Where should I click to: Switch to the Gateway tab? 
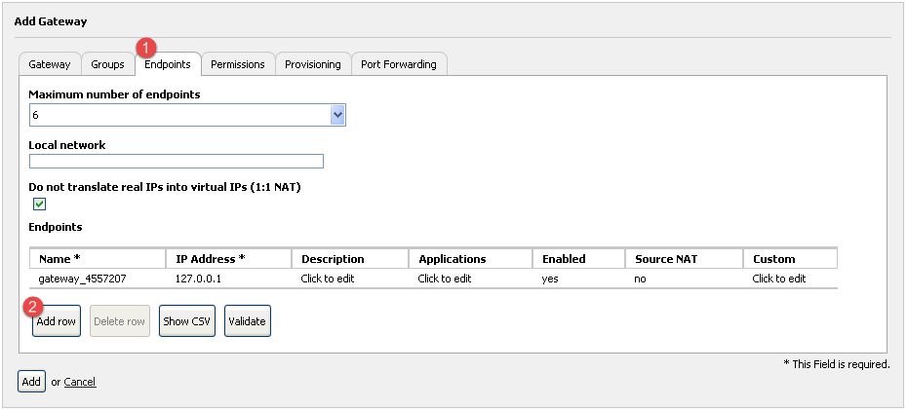click(x=50, y=64)
